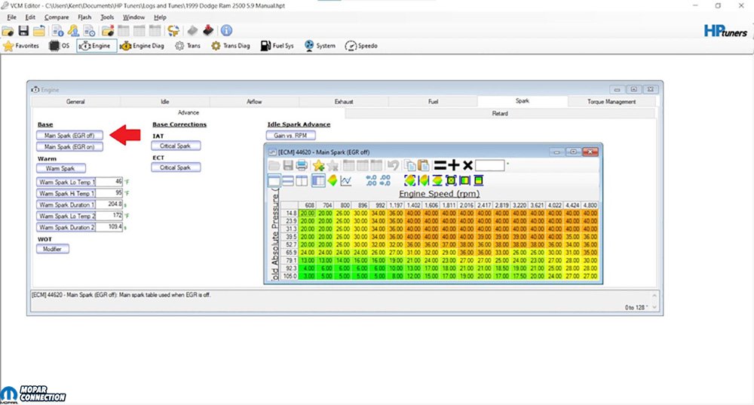Switch to the Fuel tab
Screen dimensions: 754x405
(x=433, y=101)
